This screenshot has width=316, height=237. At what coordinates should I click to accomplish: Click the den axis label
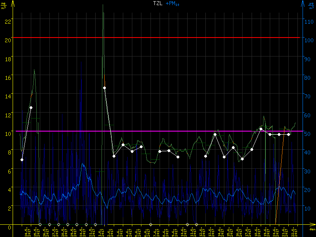tap(312, 229)
